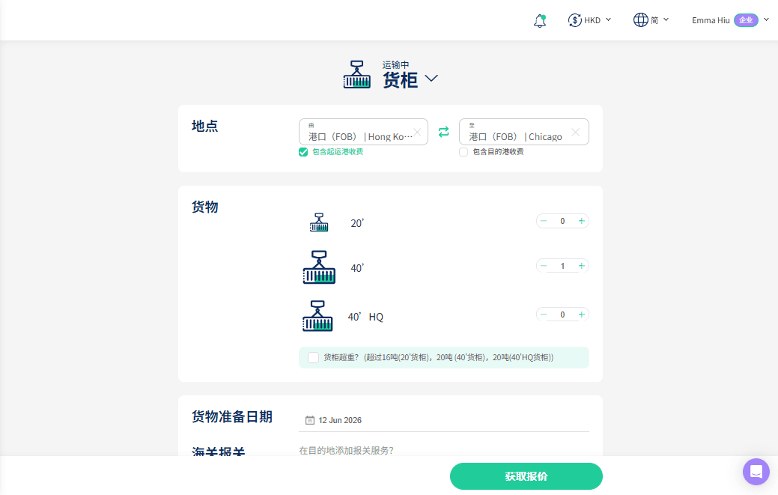Screen dimensions: 778x495
Task: Increase the 40' HQ container quantity
Action: click(x=582, y=315)
